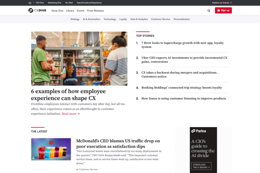Click THE LATEST section heading
This screenshot has height=173, width=260.
39,131
